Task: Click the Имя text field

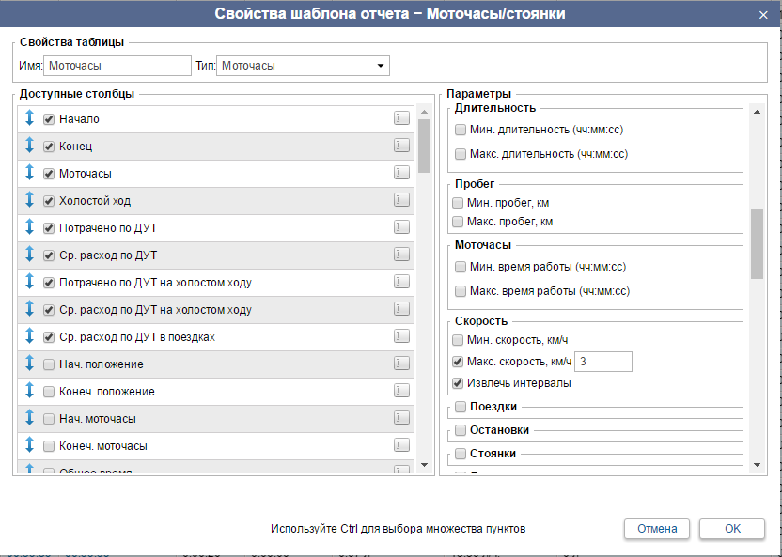Action: pos(117,66)
